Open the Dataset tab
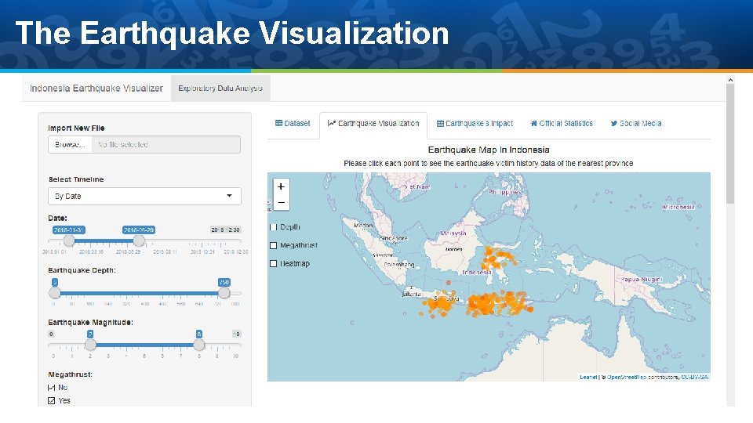The image size is (753, 423). point(293,123)
